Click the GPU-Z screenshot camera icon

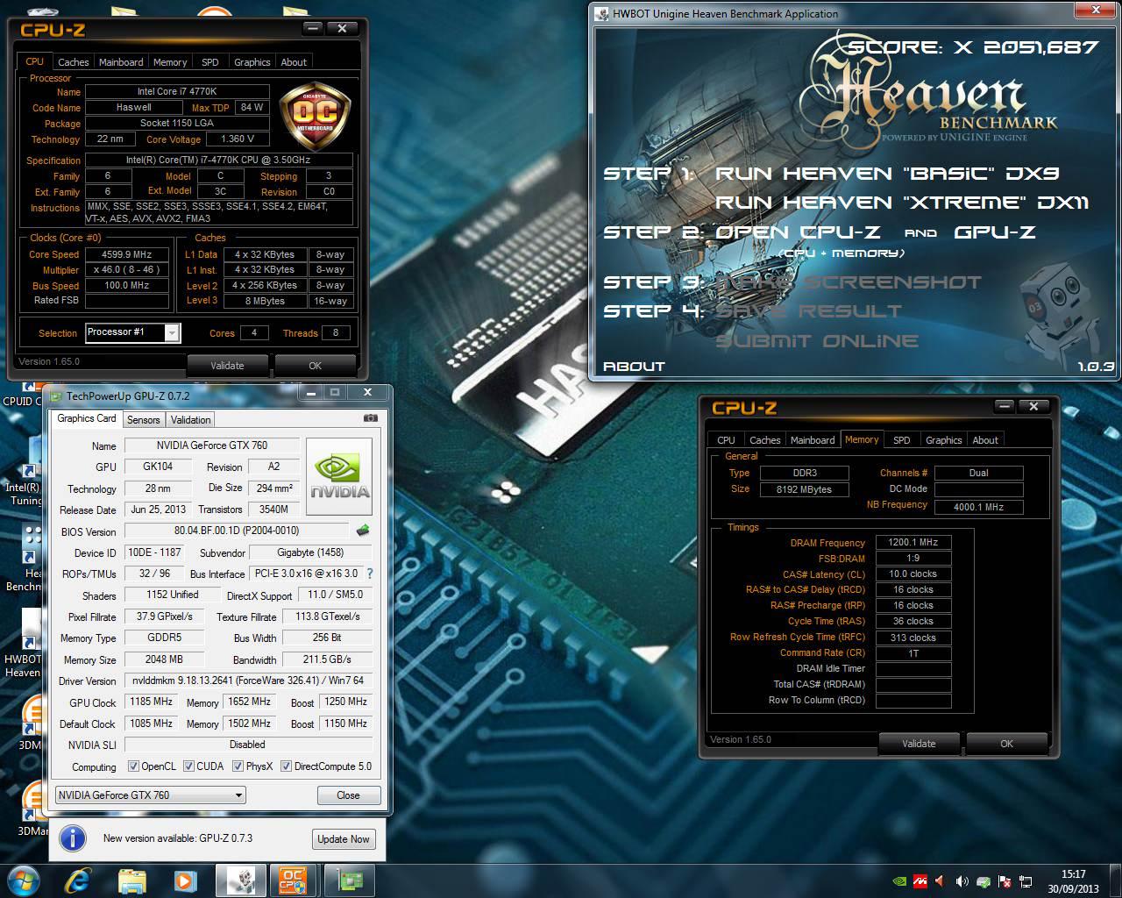click(371, 418)
